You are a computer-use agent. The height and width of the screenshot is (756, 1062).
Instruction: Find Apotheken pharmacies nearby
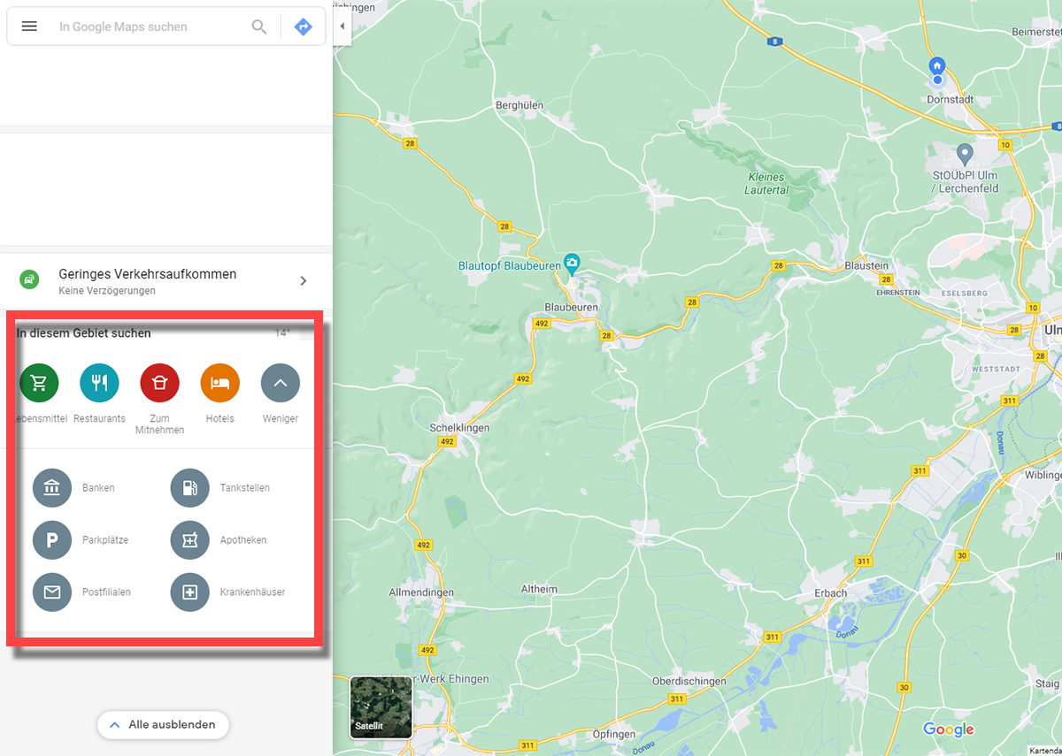click(x=189, y=540)
